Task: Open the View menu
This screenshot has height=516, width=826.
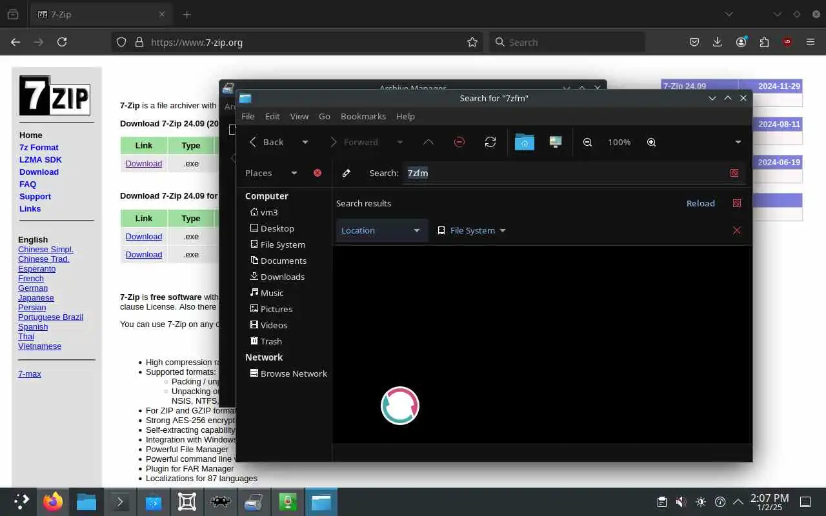Action: coord(299,116)
